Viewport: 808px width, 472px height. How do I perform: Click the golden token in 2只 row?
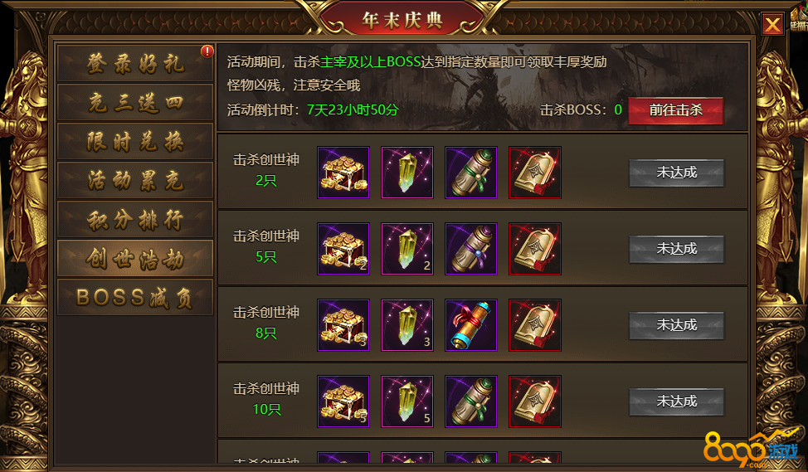535,173
